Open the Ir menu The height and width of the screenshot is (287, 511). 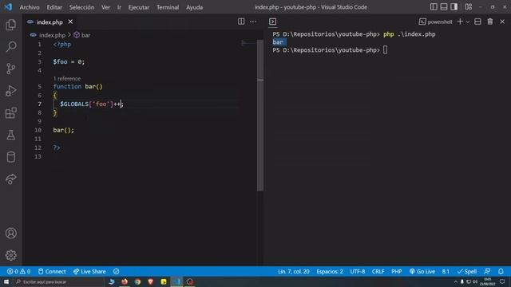(x=119, y=7)
